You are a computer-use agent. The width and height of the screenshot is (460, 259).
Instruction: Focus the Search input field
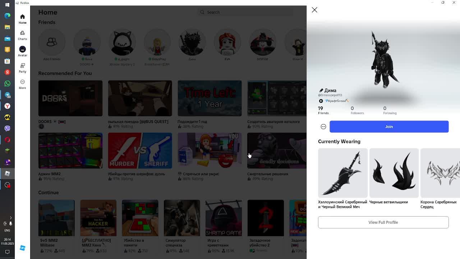(x=246, y=12)
